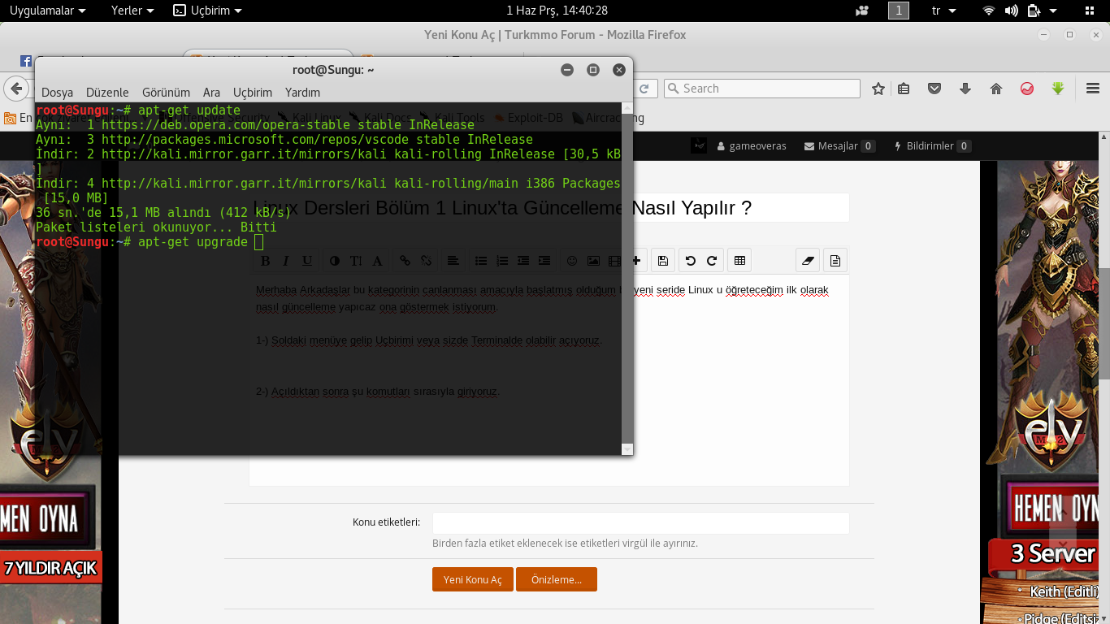Open Yardım menu in terminal
Image resolution: width=1110 pixels, height=624 pixels.
(302, 93)
